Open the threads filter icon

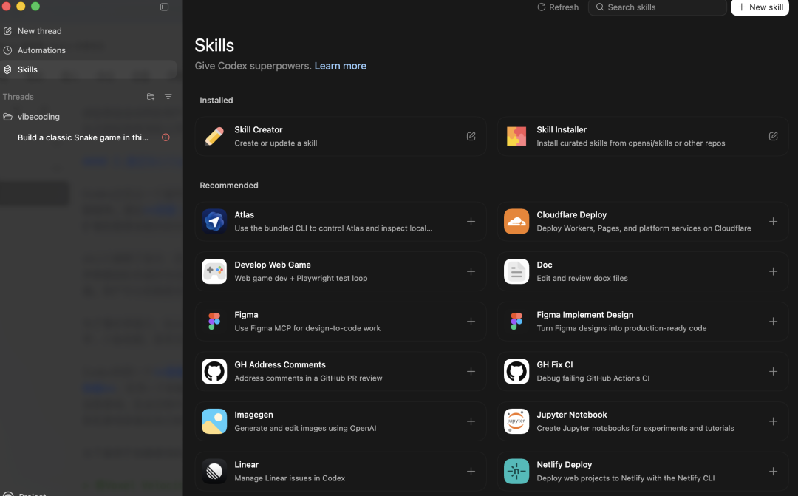tap(168, 97)
